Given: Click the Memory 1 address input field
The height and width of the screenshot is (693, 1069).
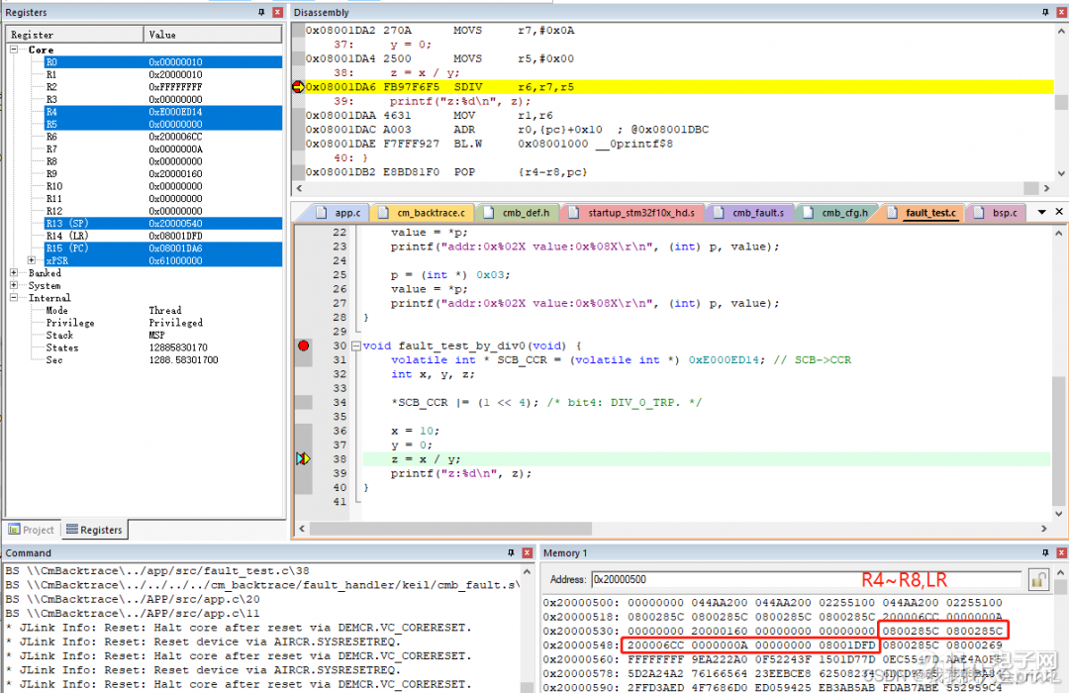Looking at the screenshot, I should click(806, 580).
